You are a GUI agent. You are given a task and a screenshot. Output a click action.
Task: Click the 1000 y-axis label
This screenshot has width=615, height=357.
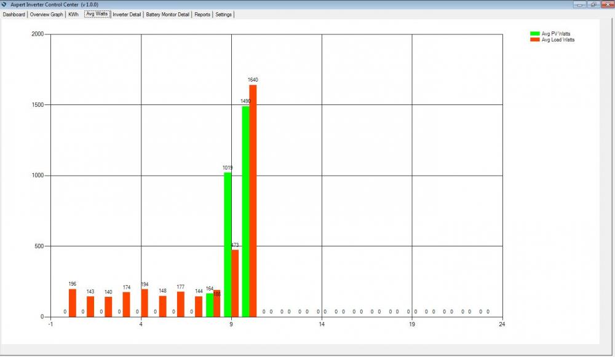(x=38, y=175)
